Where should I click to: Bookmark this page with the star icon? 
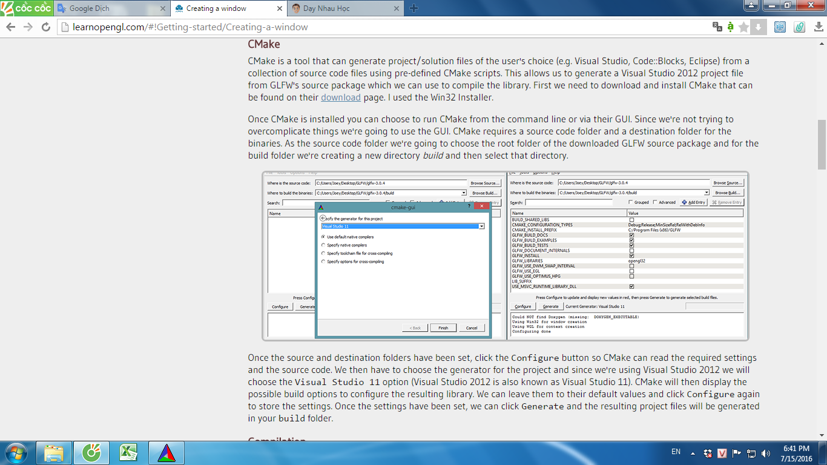[743, 27]
